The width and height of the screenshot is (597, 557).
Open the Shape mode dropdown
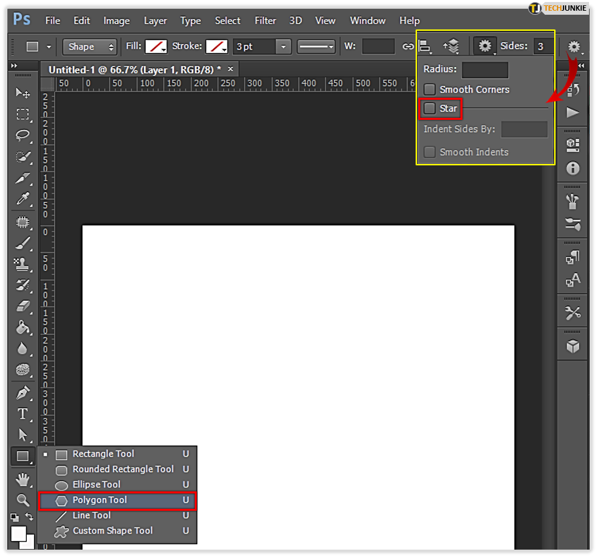pyautogui.click(x=90, y=47)
